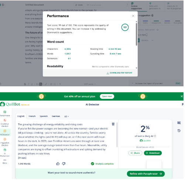This screenshot has height=180, width=185.
Task: Close the Performance dialog
Action: 133,16
